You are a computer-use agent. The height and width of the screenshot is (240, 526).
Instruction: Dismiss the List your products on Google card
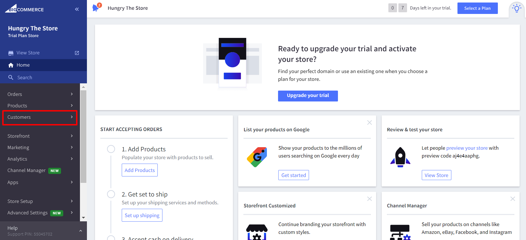(369, 123)
